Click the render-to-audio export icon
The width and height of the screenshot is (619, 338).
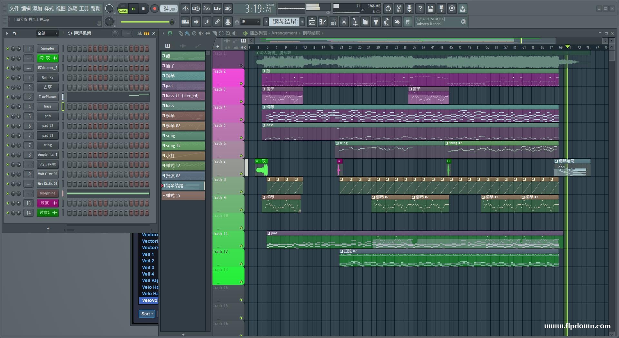441,9
